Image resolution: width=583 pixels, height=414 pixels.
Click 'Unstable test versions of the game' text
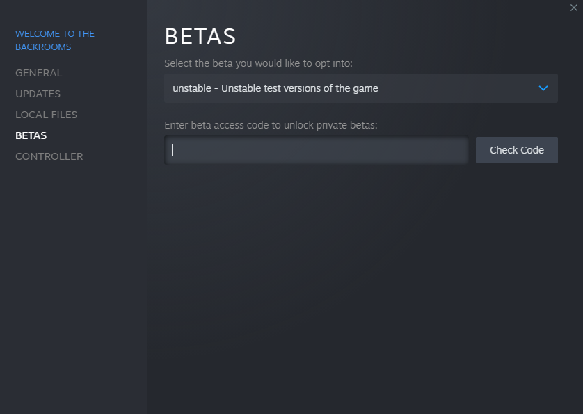(300, 88)
